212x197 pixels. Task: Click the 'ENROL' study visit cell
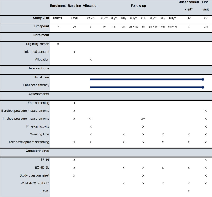pos(58,18)
